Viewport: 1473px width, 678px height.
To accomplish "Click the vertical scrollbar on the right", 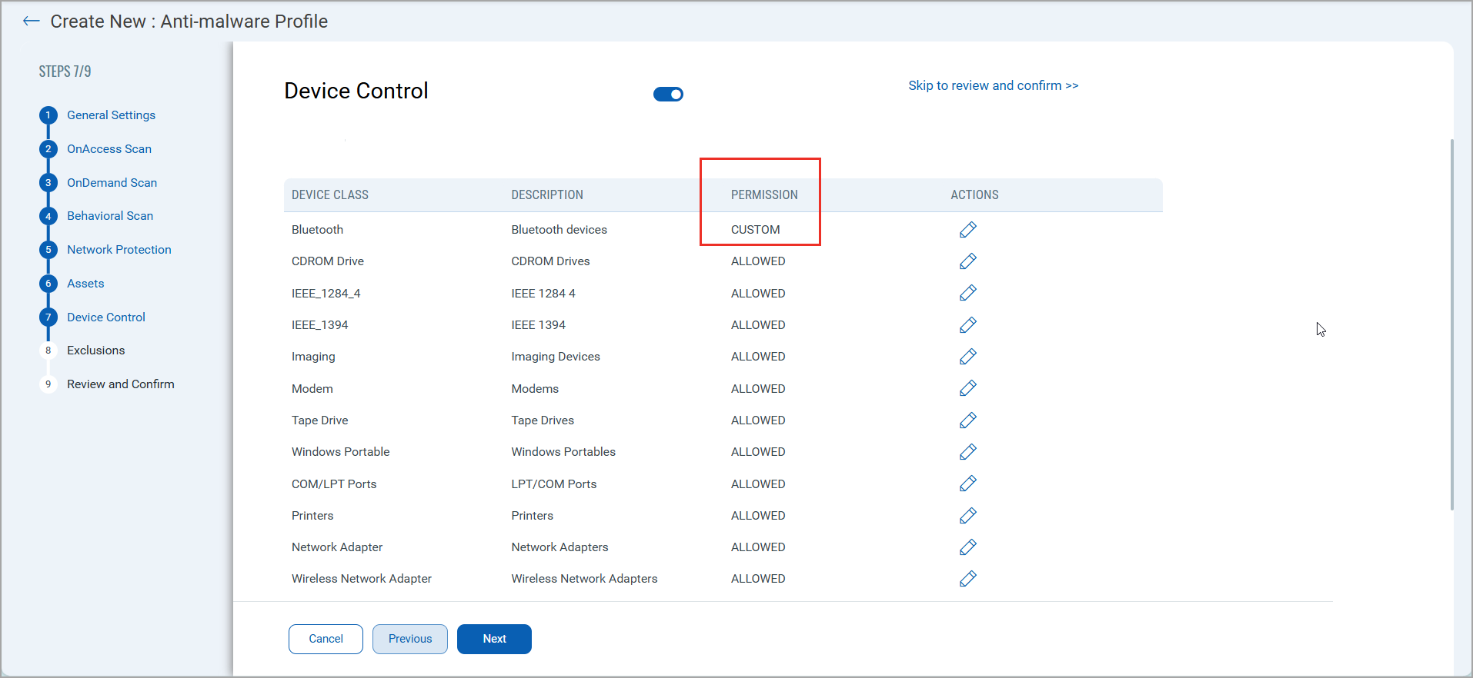I will coord(1451,323).
